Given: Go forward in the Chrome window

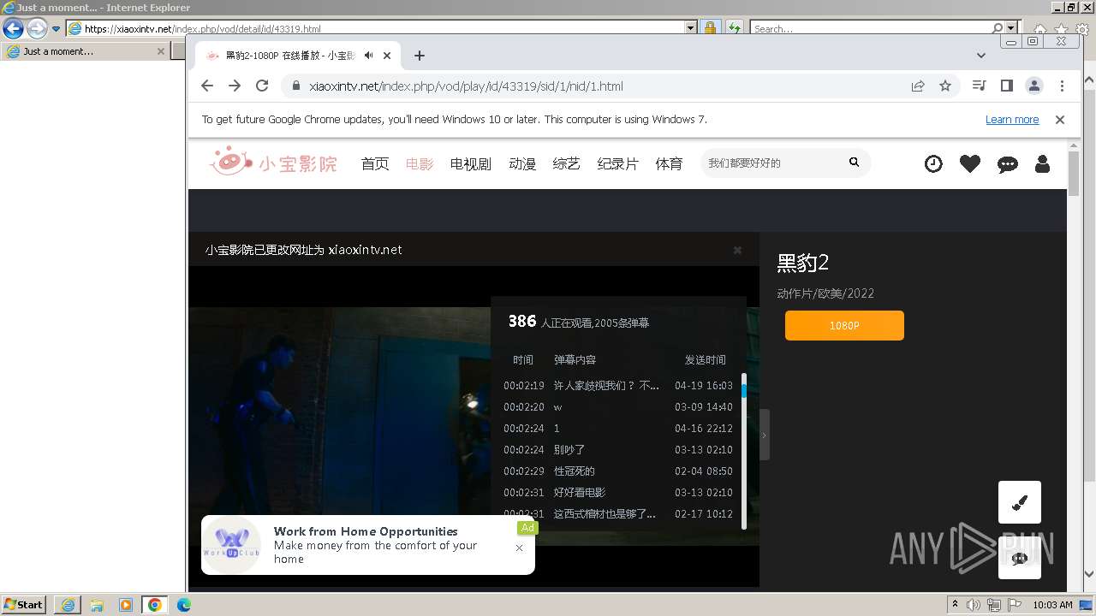Looking at the screenshot, I should [235, 86].
